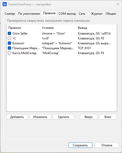Click Удалить to remove a rule
The height and width of the screenshot is (153, 122).
(63, 117)
